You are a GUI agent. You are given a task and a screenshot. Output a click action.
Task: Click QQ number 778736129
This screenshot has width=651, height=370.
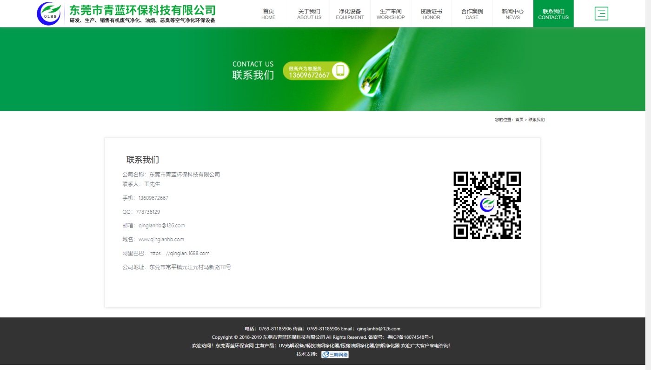pyautogui.click(x=148, y=212)
